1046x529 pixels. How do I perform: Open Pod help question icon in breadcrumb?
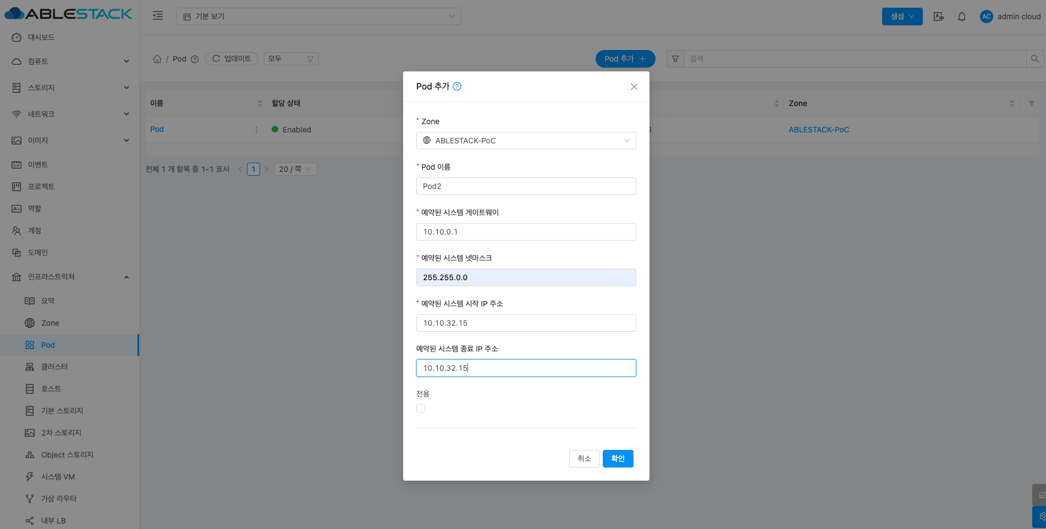tap(195, 59)
